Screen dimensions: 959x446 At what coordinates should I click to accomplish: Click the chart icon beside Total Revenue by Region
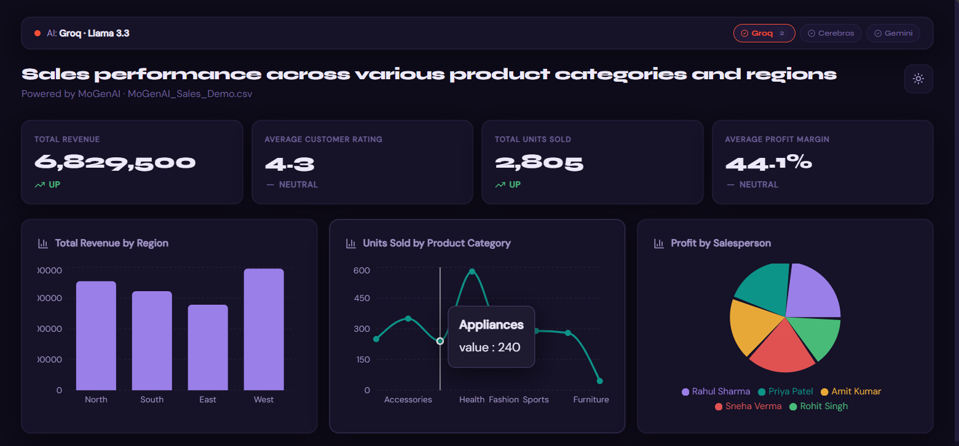43,243
